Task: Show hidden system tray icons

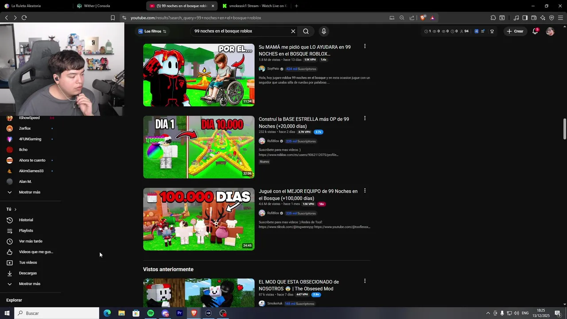Action: point(488,313)
